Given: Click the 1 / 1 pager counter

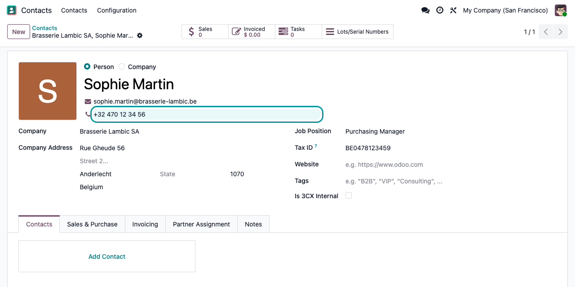Looking at the screenshot, I should click(530, 32).
